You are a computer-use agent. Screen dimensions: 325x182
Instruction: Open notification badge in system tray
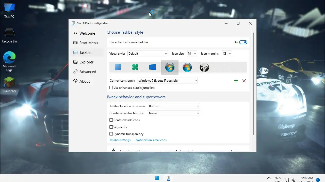(318, 180)
